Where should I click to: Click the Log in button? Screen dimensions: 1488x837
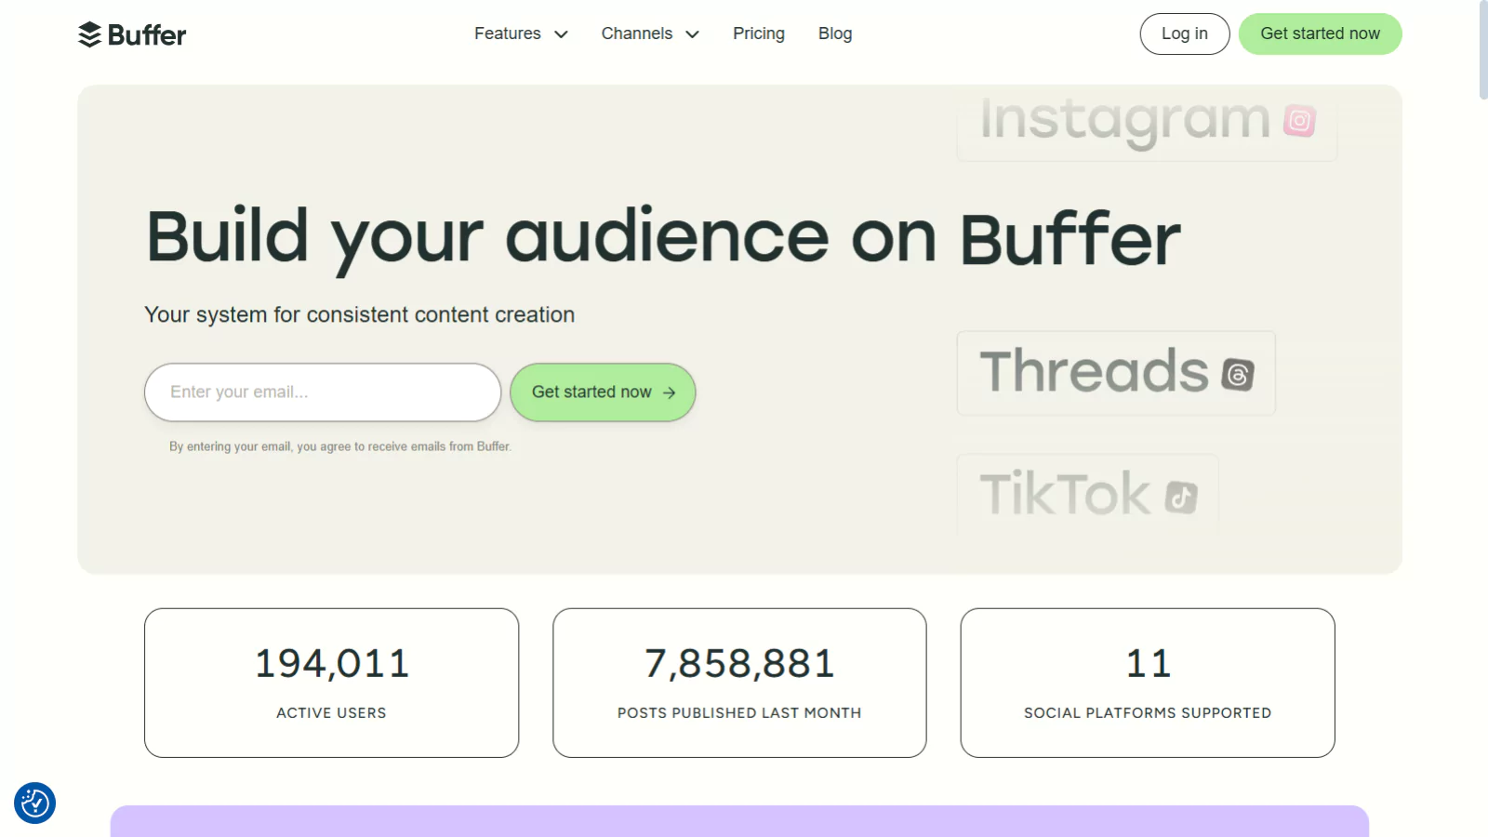[x=1185, y=33]
